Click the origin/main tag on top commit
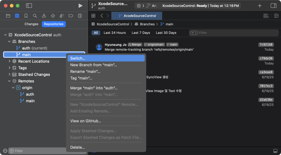The image size is (281, 155). click(x=154, y=44)
